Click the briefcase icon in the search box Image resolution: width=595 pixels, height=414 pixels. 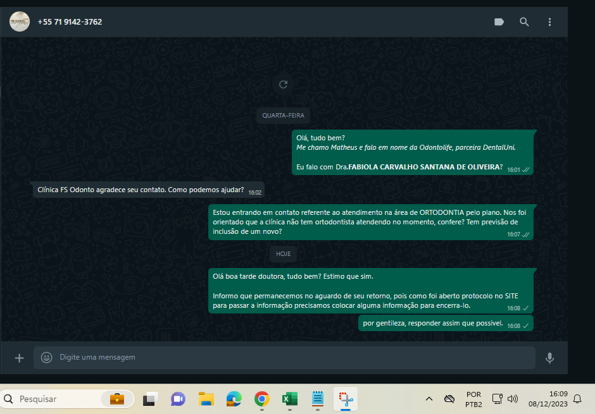(117, 399)
